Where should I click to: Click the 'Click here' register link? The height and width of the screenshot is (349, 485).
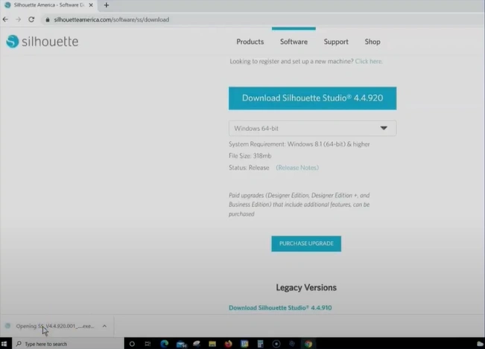pyautogui.click(x=369, y=61)
